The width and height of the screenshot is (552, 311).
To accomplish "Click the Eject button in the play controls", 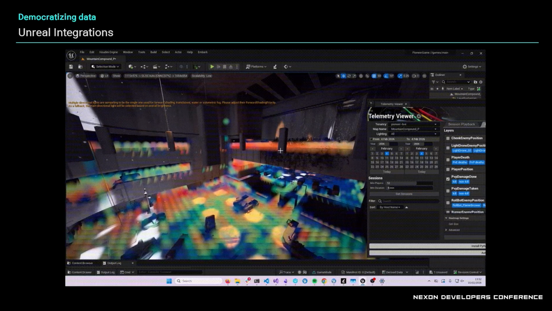I will pos(231,67).
